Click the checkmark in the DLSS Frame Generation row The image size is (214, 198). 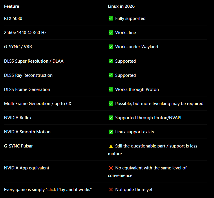(x=111, y=89)
